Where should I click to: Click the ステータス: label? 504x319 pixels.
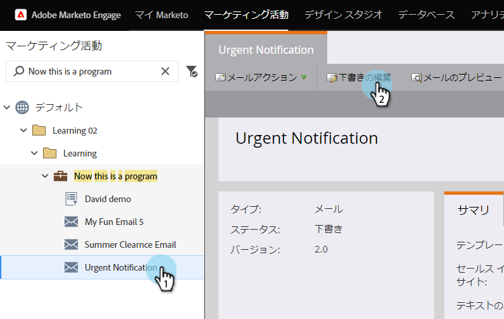255,230
